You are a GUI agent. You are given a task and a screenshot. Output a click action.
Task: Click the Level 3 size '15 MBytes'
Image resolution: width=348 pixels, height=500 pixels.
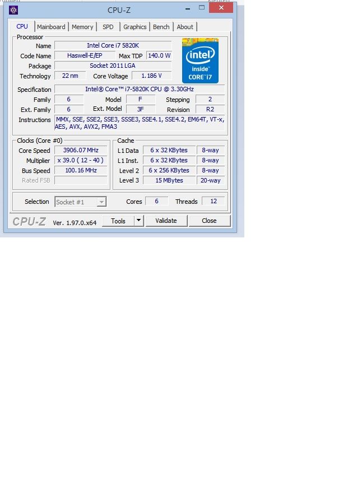(169, 180)
